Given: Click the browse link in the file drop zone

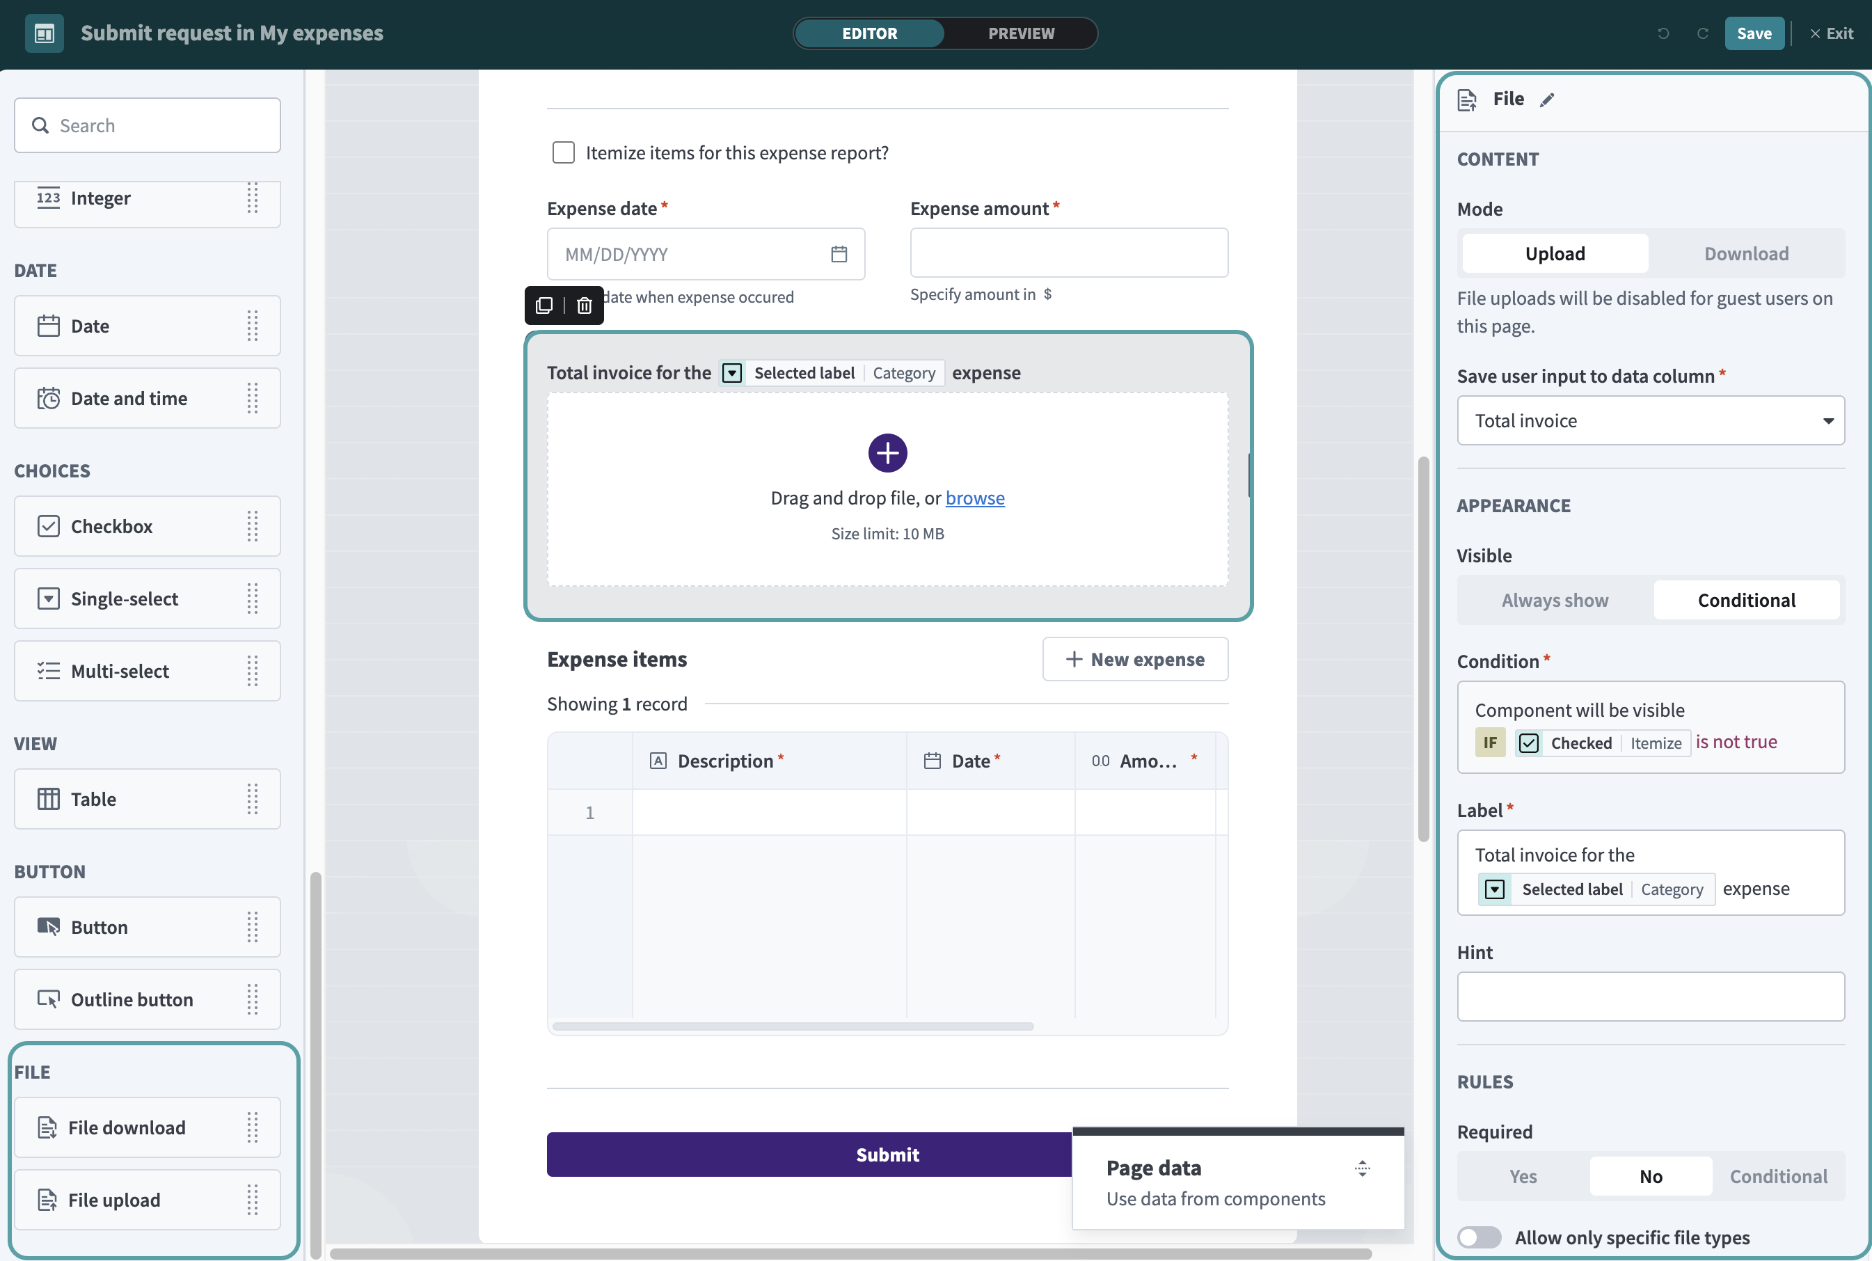Looking at the screenshot, I should [974, 498].
